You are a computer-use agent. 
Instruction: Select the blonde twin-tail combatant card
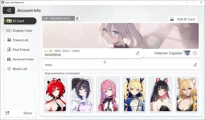pos(134,95)
